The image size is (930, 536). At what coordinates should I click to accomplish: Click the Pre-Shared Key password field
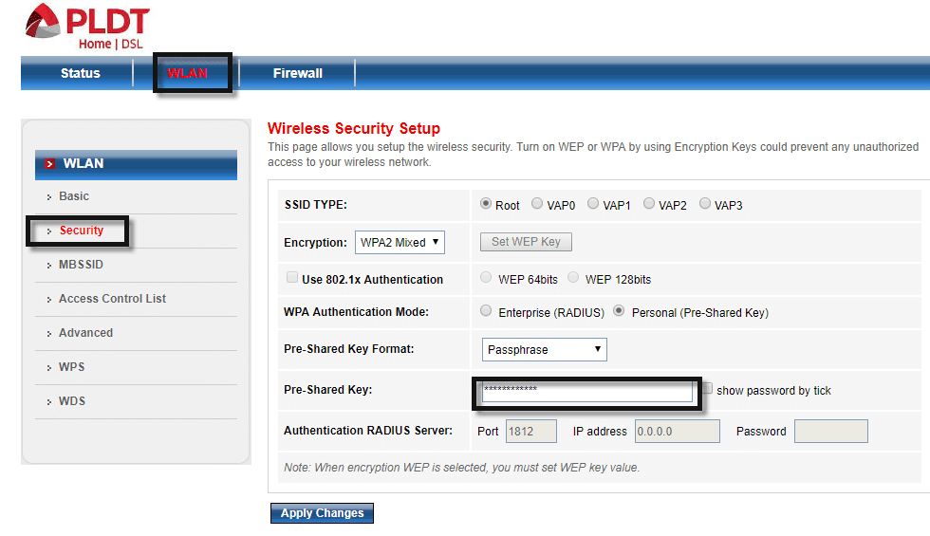point(587,392)
